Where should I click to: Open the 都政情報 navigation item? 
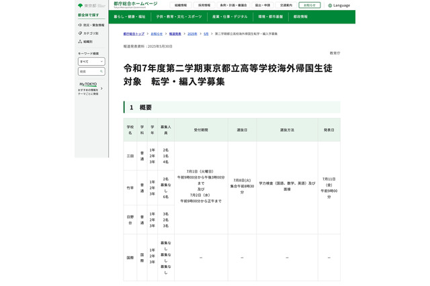(x=299, y=16)
